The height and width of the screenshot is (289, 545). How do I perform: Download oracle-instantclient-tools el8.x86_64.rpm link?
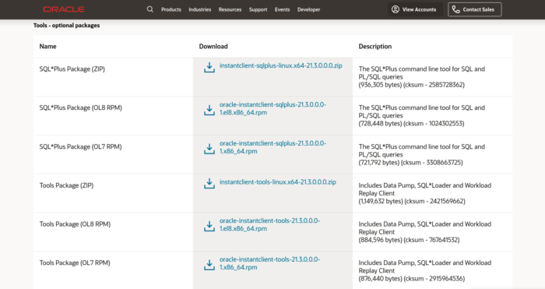269,224
